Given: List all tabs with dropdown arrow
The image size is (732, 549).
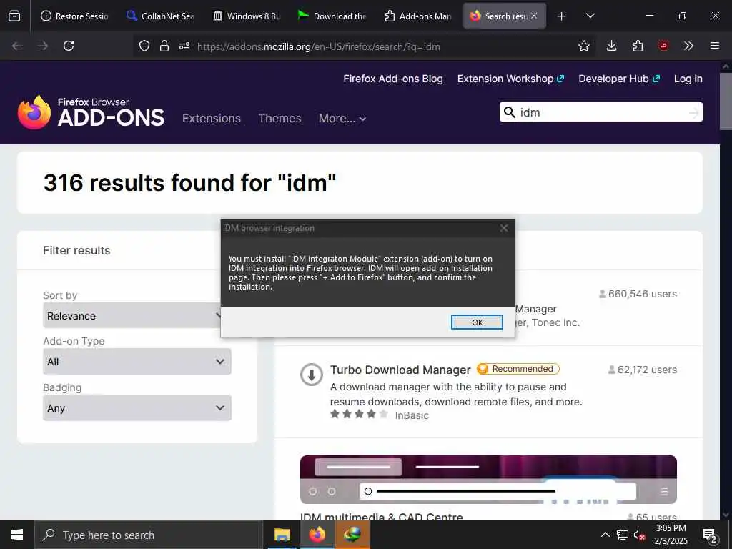Looking at the screenshot, I should [x=590, y=16].
